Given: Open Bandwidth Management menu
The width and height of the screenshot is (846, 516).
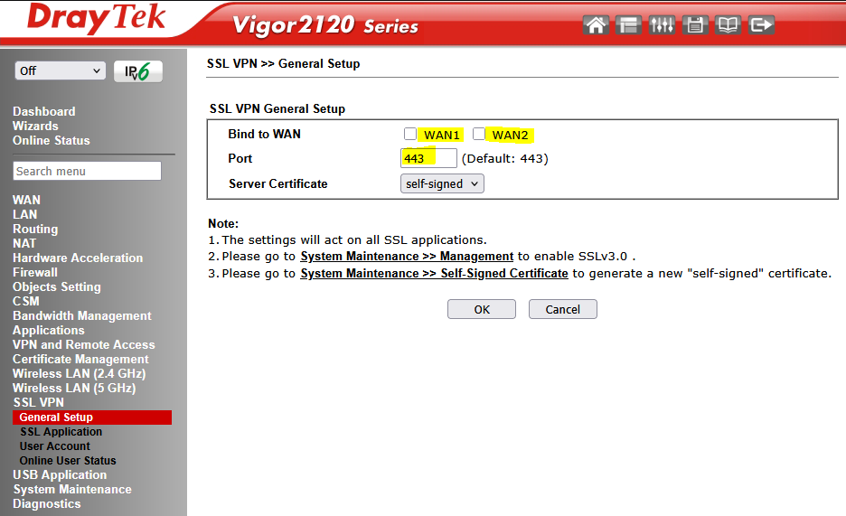Looking at the screenshot, I should pyautogui.click(x=82, y=316).
